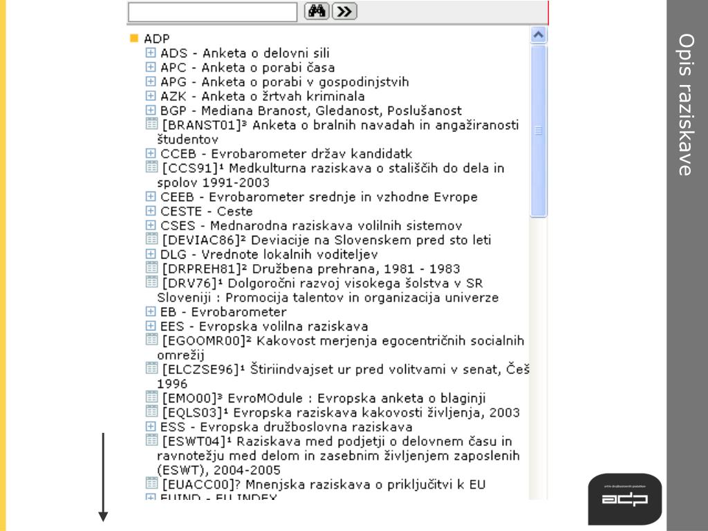
Task: Open Anketa o bralnih navadah study
Action: pos(337,132)
